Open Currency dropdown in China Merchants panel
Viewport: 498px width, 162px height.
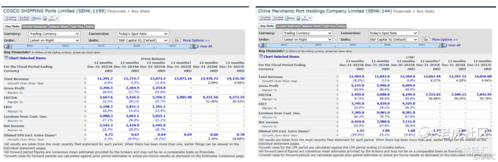click(307, 33)
